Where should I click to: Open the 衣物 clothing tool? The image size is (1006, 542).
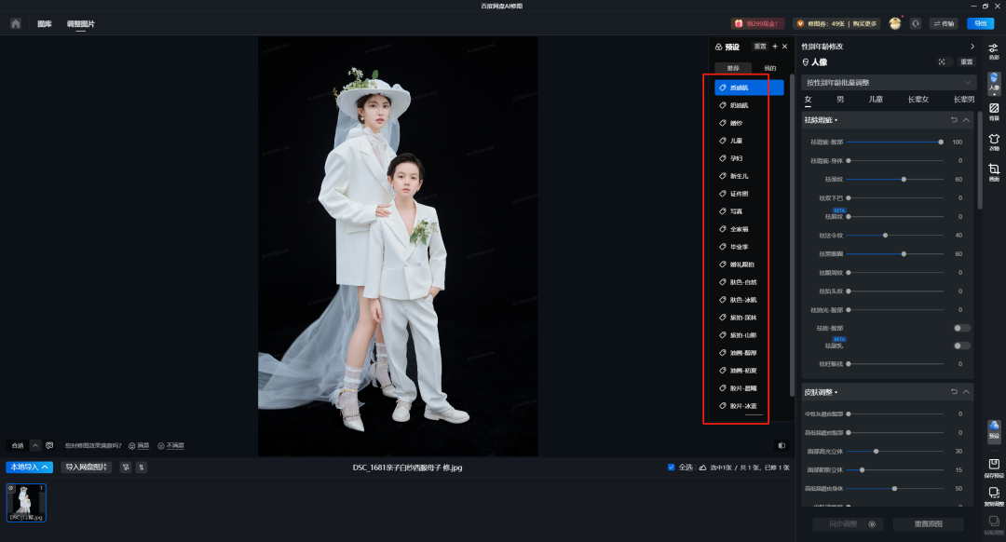[x=994, y=142]
